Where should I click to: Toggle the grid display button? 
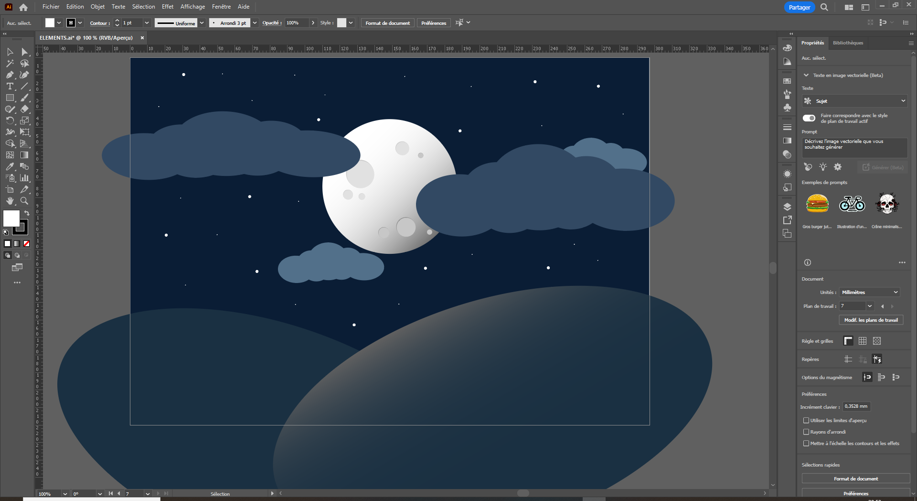coord(863,341)
